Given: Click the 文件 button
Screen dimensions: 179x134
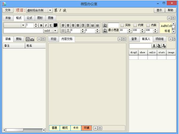Looking at the screenshot, I should point(8,10).
